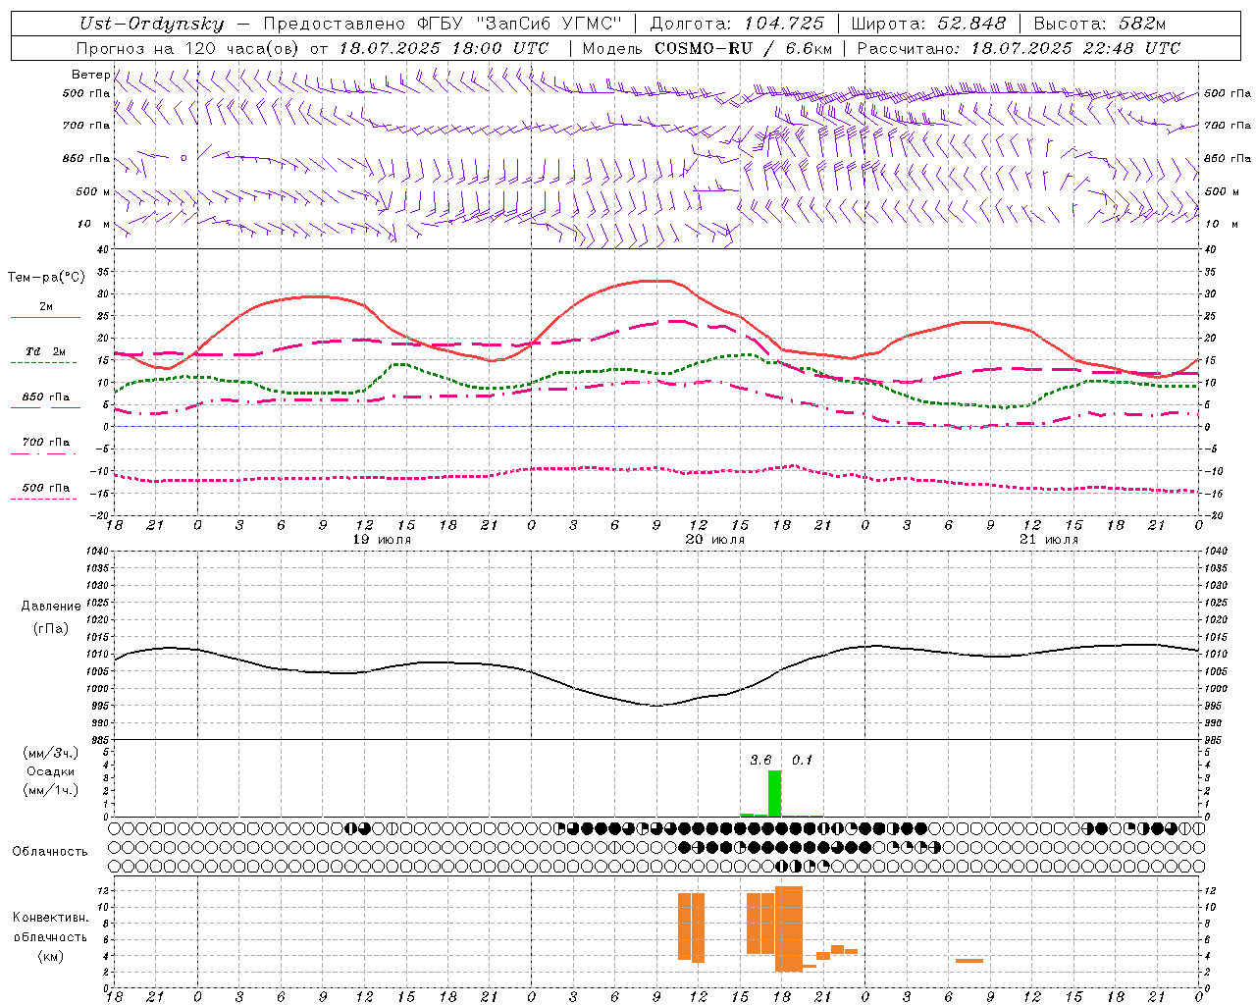This screenshot has width=1256, height=1005.
Task: Click the '(гПа)' unit label under Давление
Action: click(x=51, y=628)
